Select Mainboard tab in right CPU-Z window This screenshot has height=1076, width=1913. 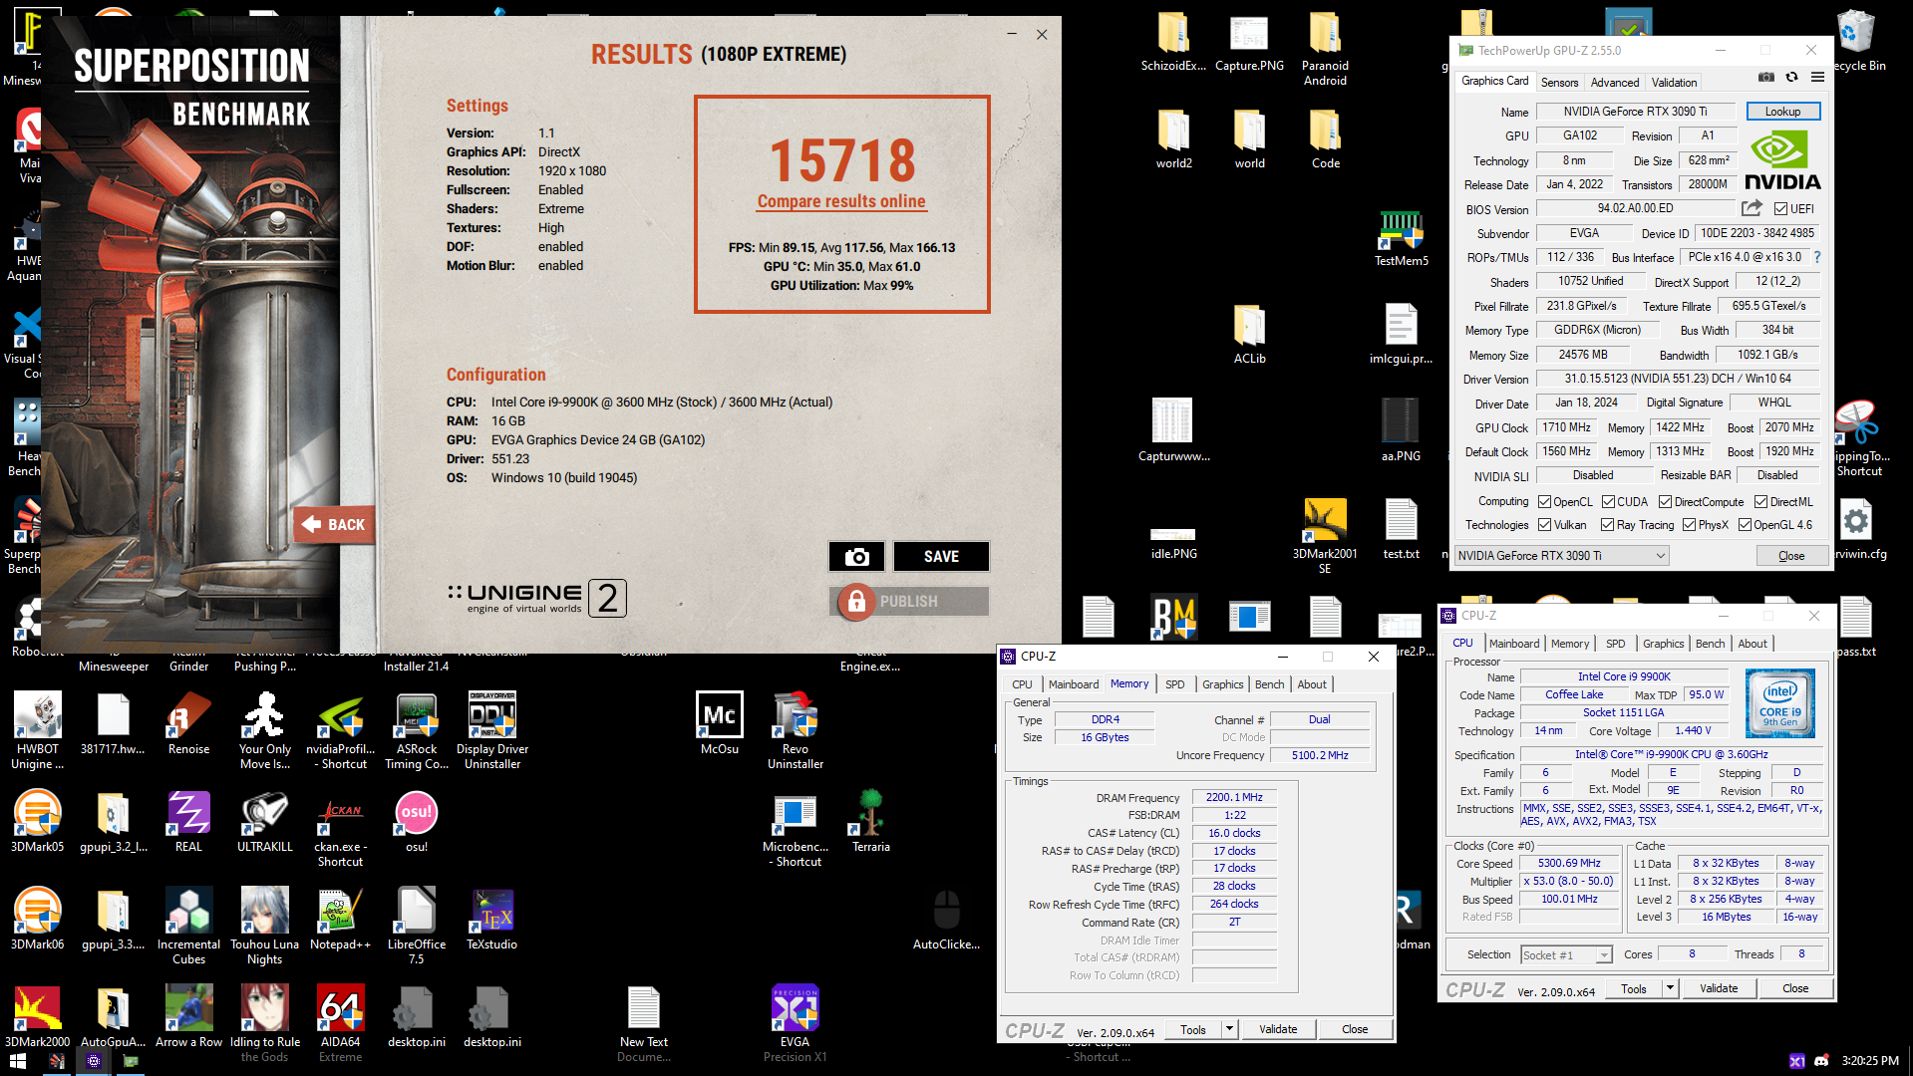(1513, 644)
